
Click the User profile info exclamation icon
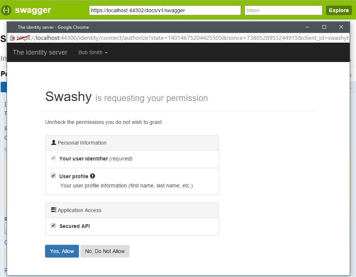coord(93,176)
